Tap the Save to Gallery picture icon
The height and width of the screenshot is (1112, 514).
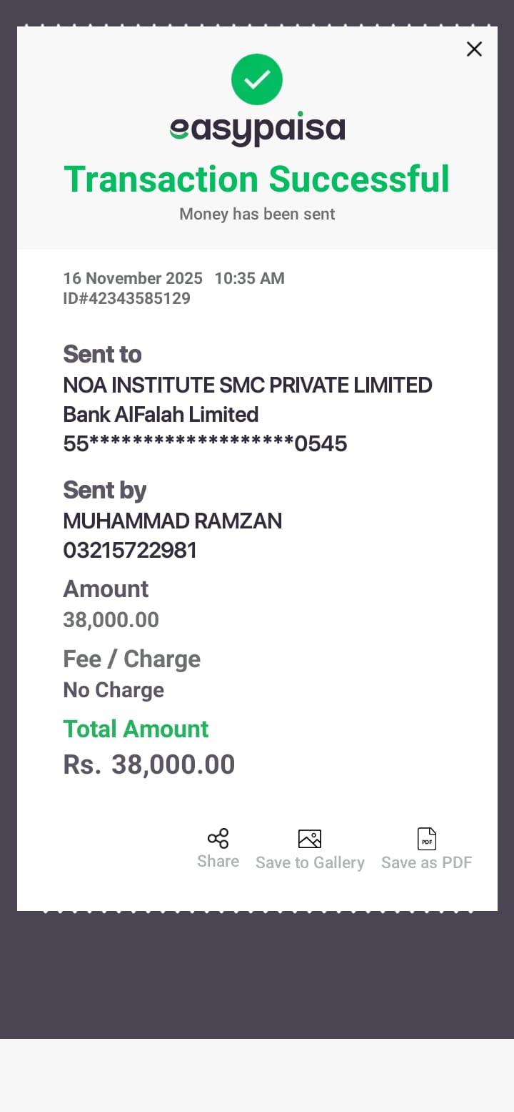(310, 839)
